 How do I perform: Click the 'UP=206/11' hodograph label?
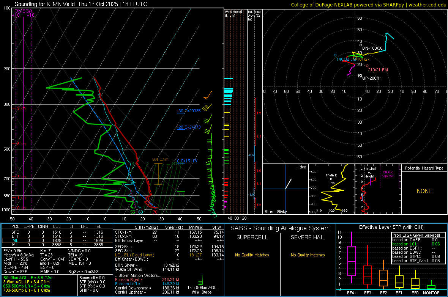[x=372, y=78]
